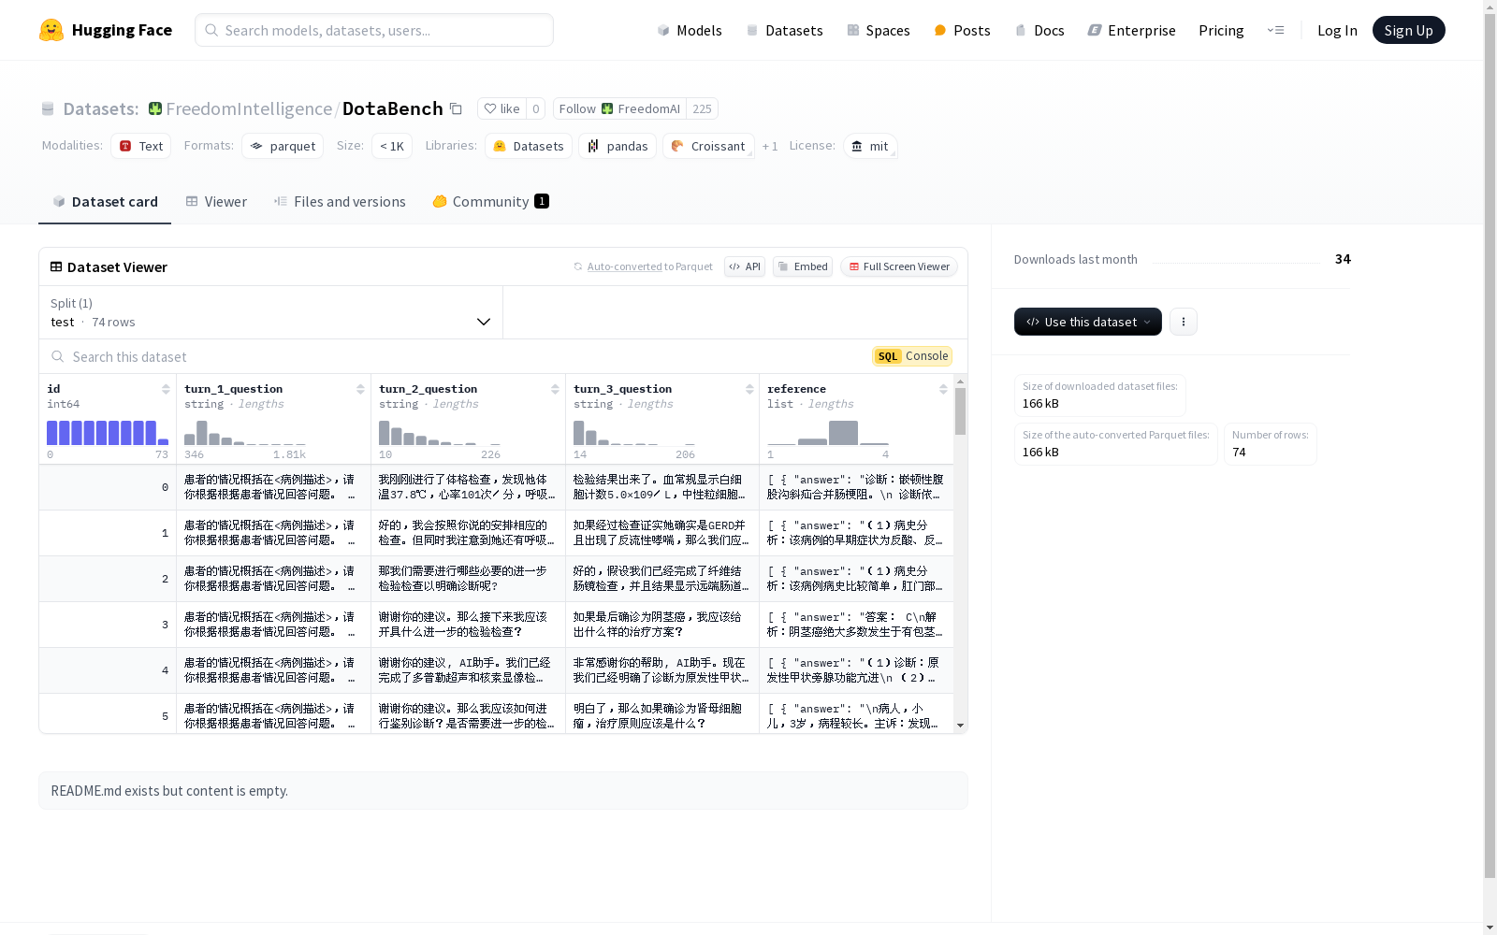Image resolution: width=1497 pixels, height=935 pixels.
Task: Select the pandas library tag
Action: click(x=618, y=146)
